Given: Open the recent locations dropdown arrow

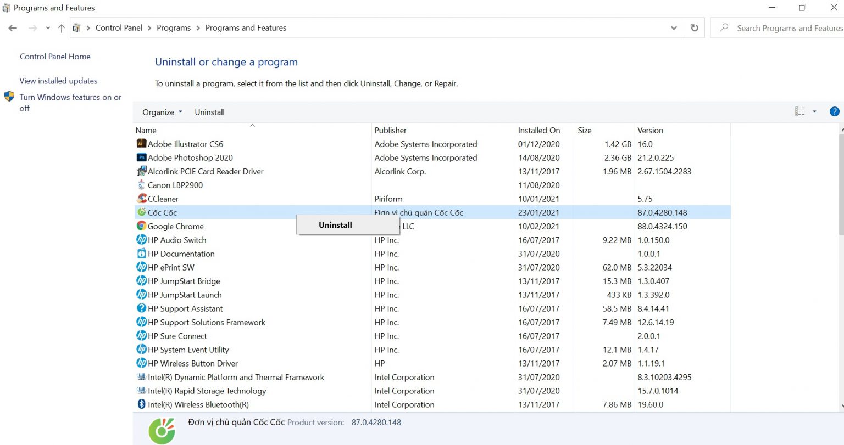Looking at the screenshot, I should 48,28.
